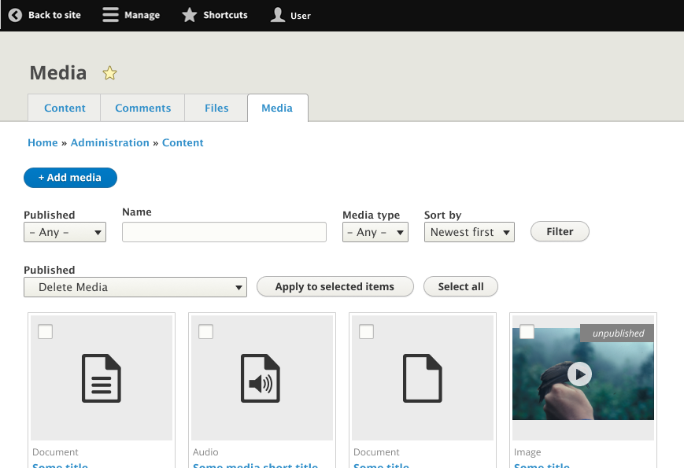Click the User silhouette icon
Viewport: 684px width, 468px height.
277,15
